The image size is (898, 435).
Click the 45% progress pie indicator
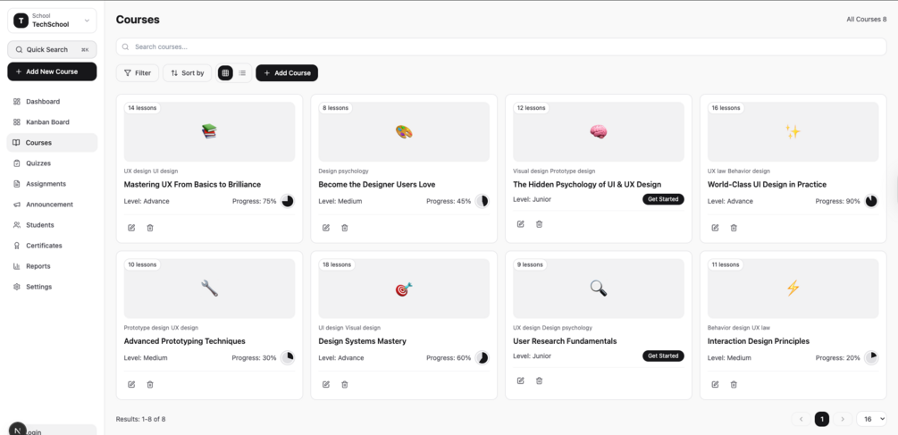[x=483, y=201]
